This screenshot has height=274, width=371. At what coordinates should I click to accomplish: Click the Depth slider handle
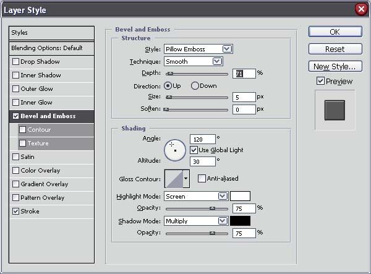coord(170,74)
